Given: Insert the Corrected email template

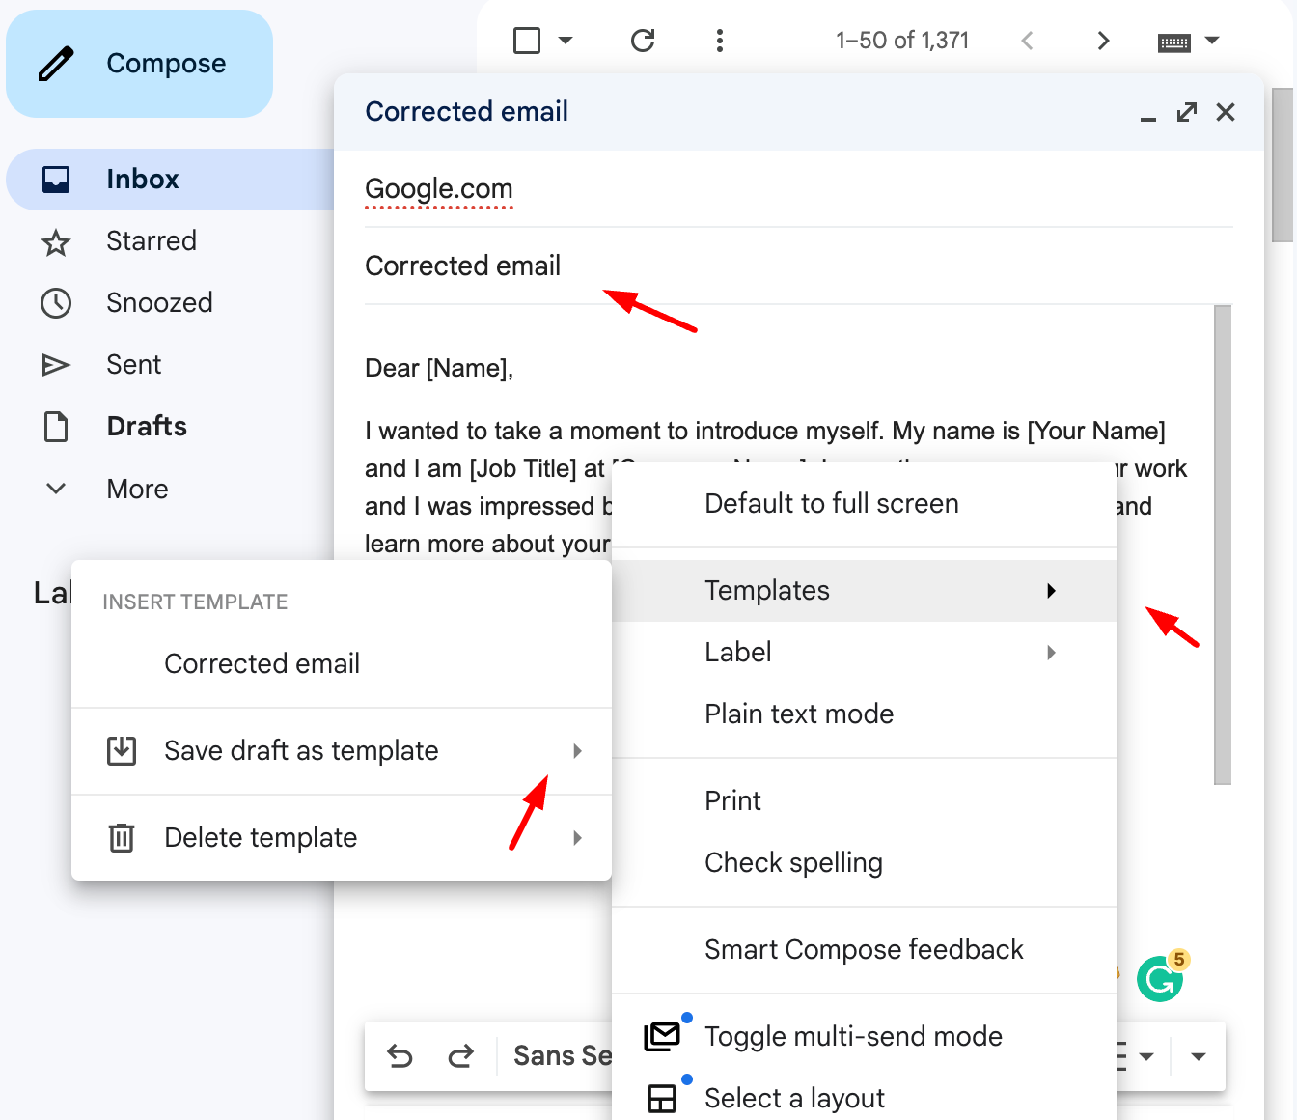Looking at the screenshot, I should pyautogui.click(x=262, y=663).
